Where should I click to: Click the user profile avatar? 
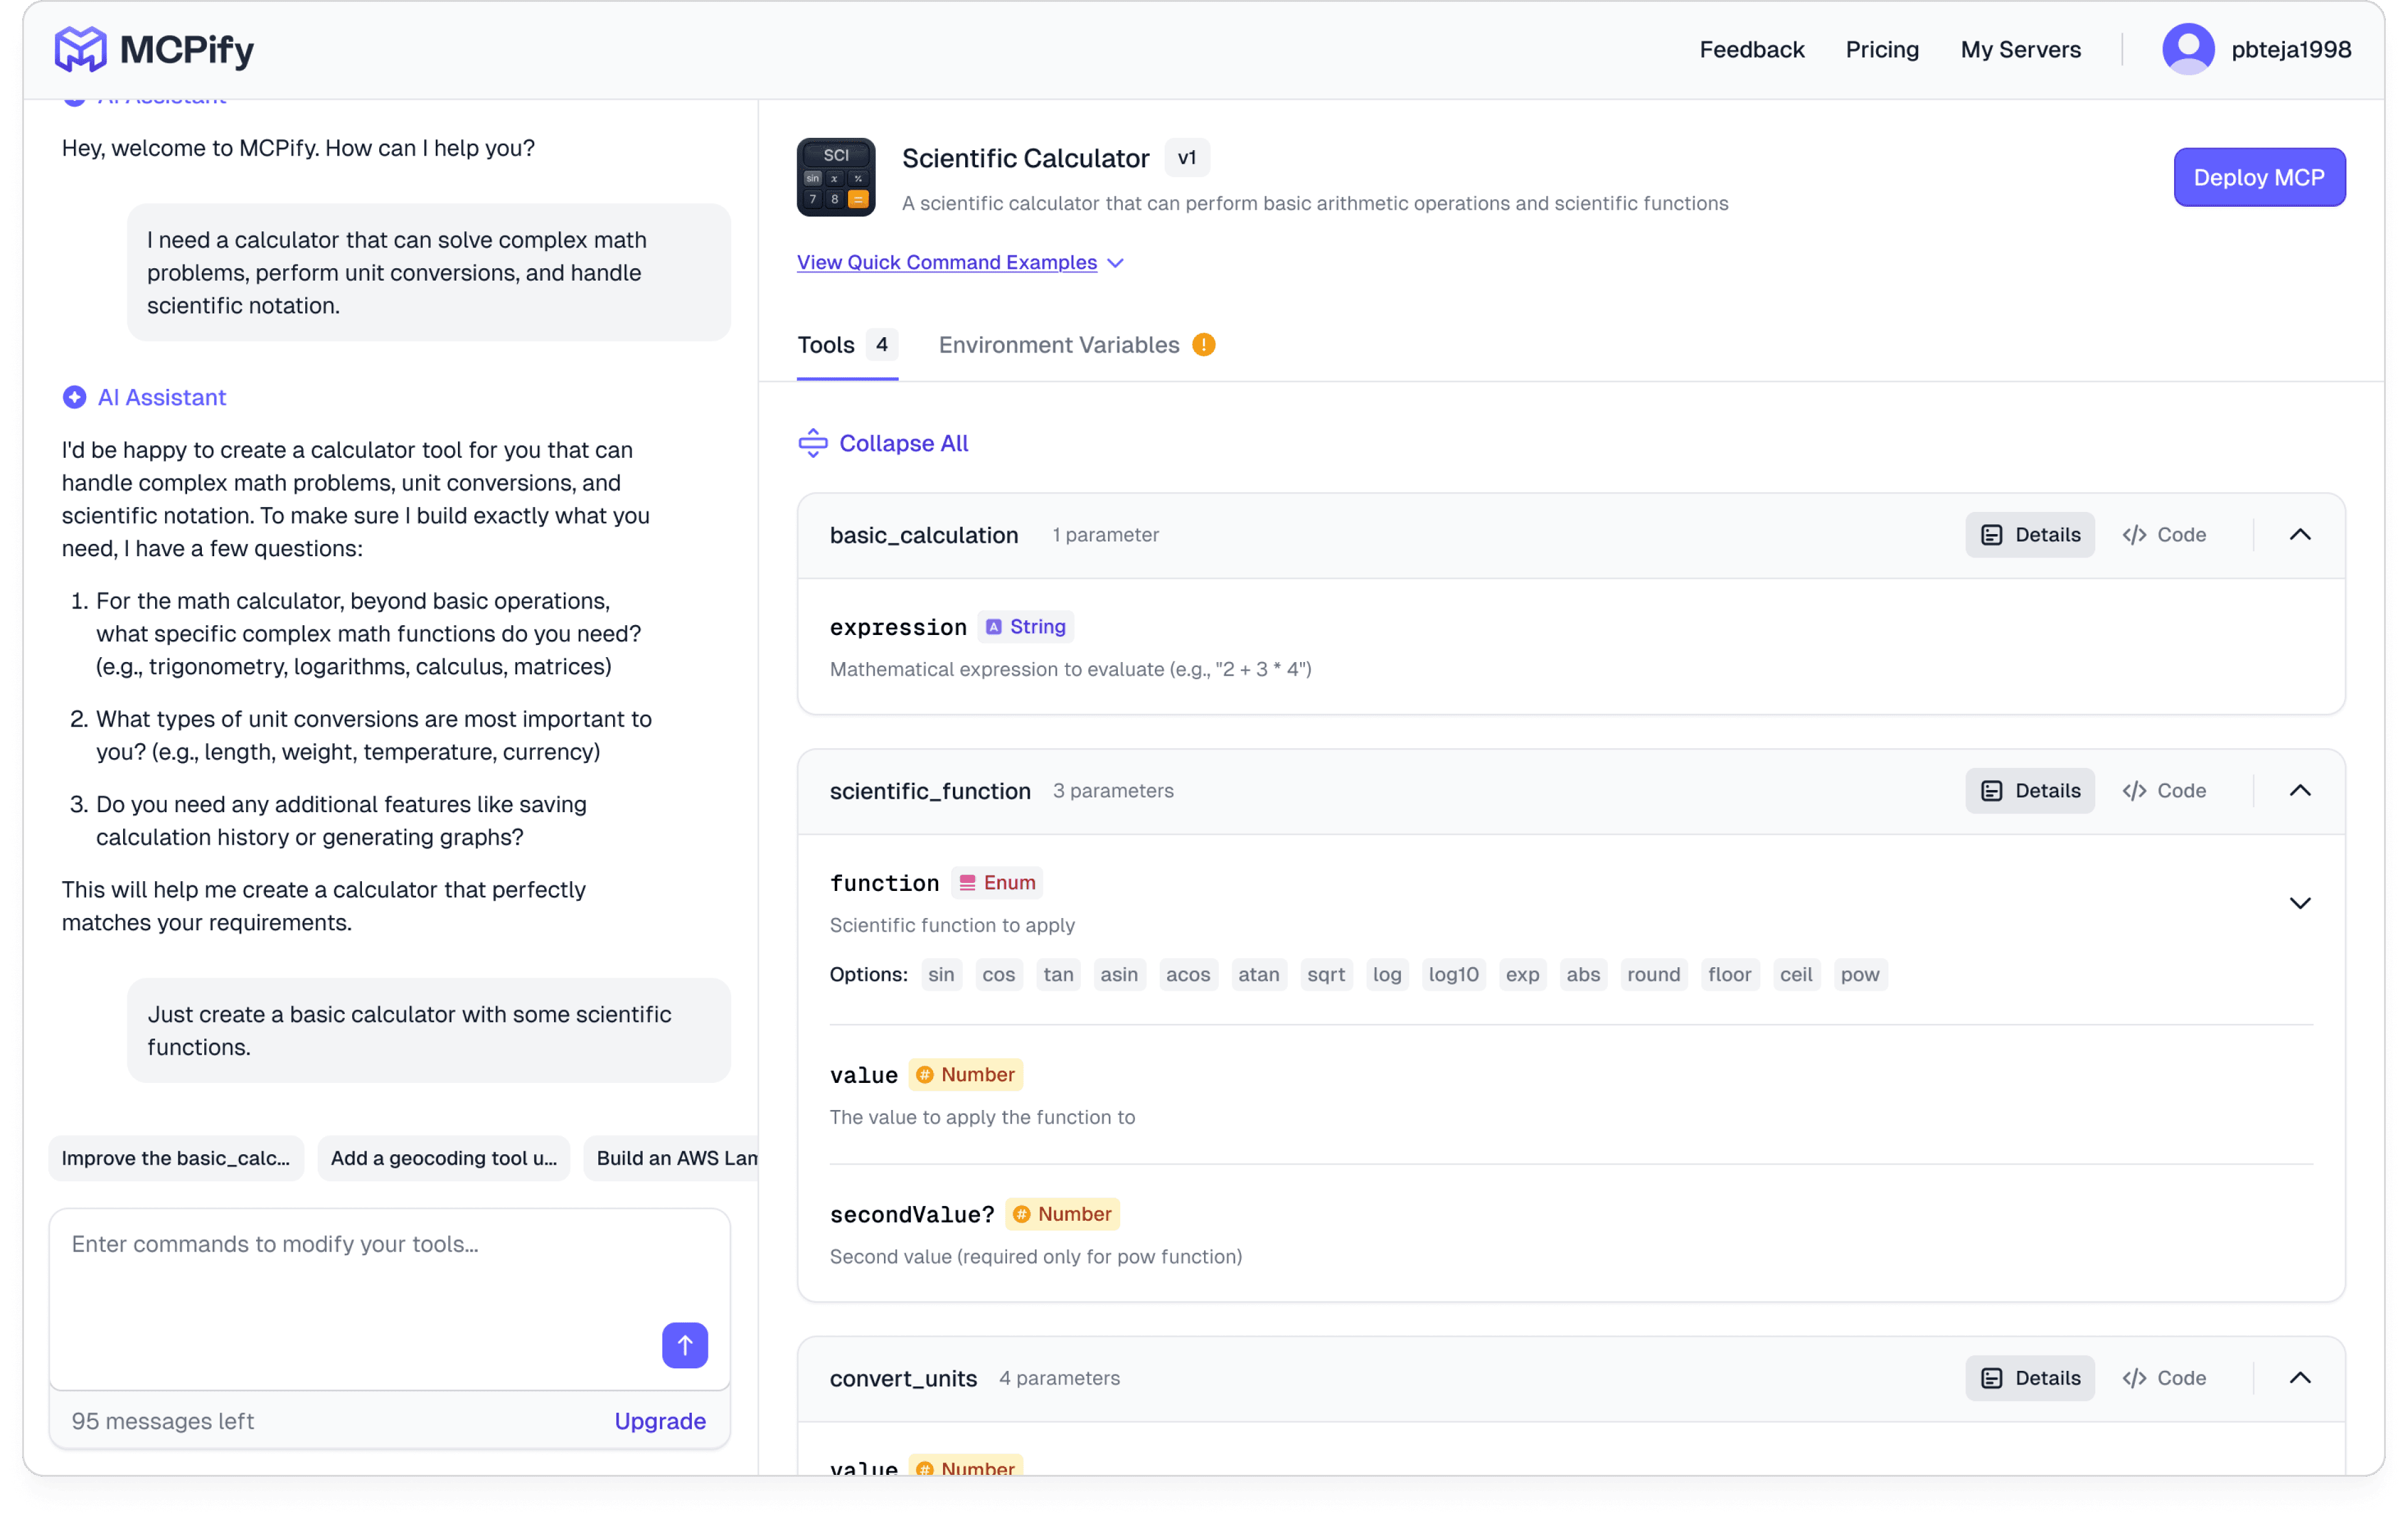(x=2187, y=49)
